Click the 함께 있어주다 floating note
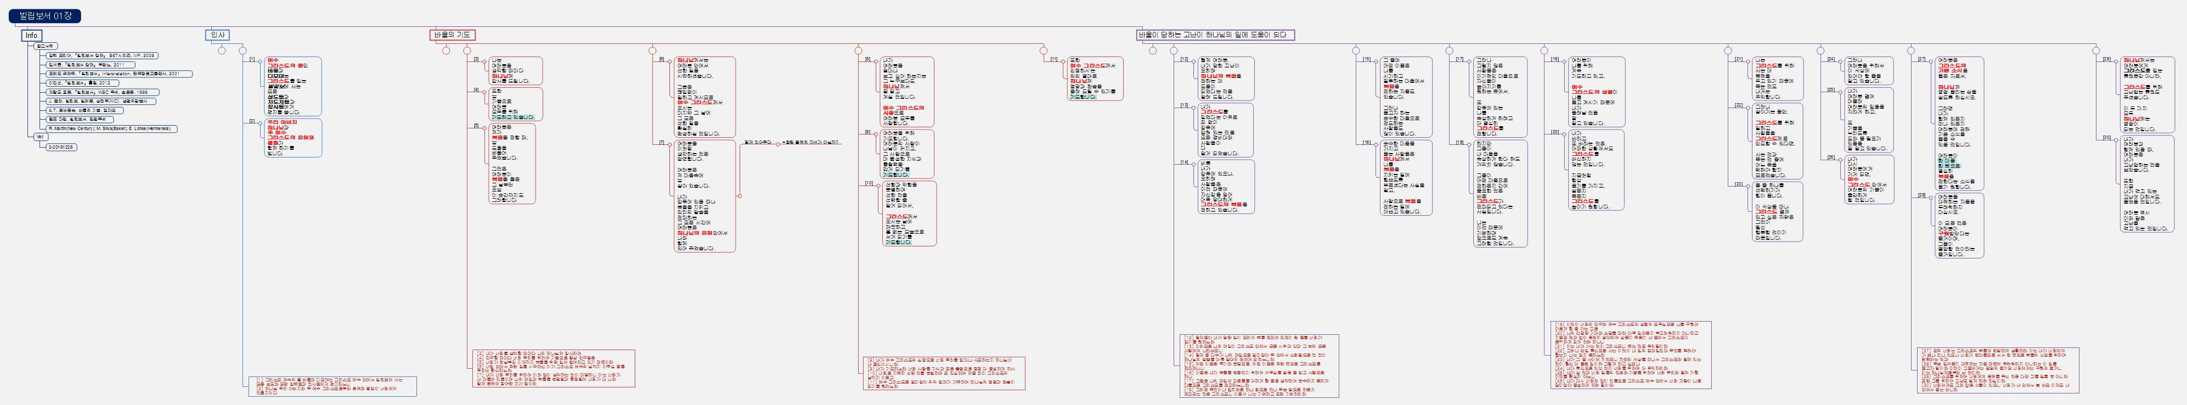 [760, 142]
